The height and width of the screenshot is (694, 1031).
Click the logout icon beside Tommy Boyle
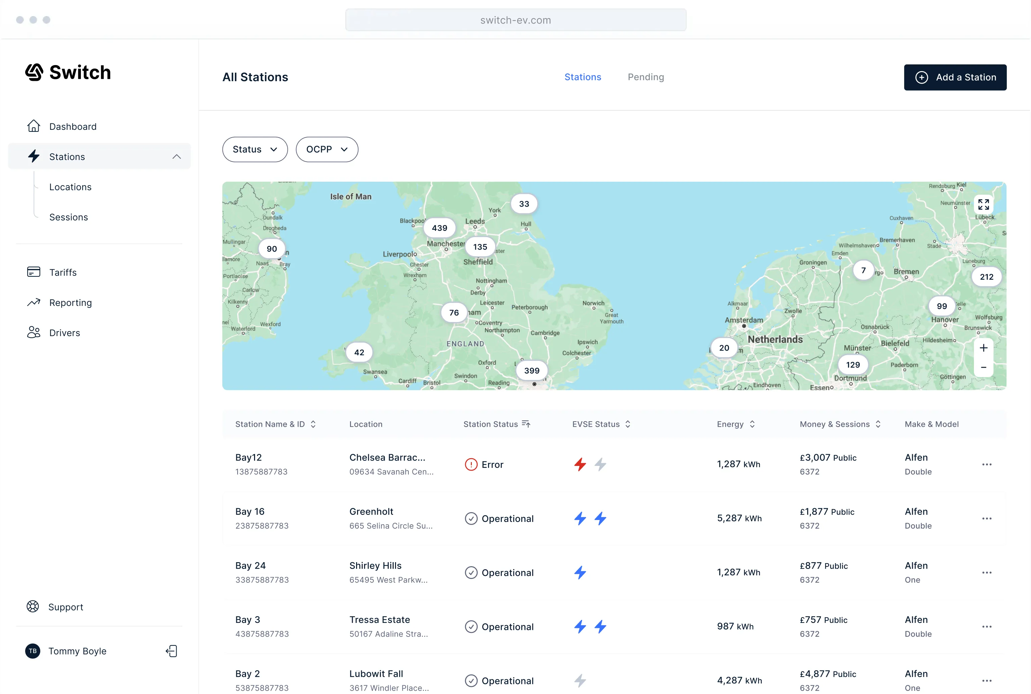171,651
